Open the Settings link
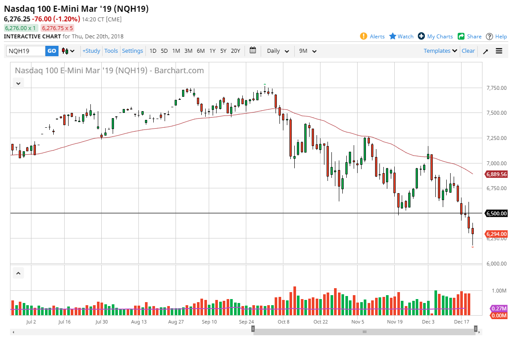This screenshot has width=510, height=337. tap(132, 51)
